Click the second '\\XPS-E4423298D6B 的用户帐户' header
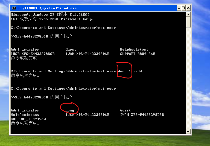The height and width of the screenshot is (146, 210). pos(41,97)
